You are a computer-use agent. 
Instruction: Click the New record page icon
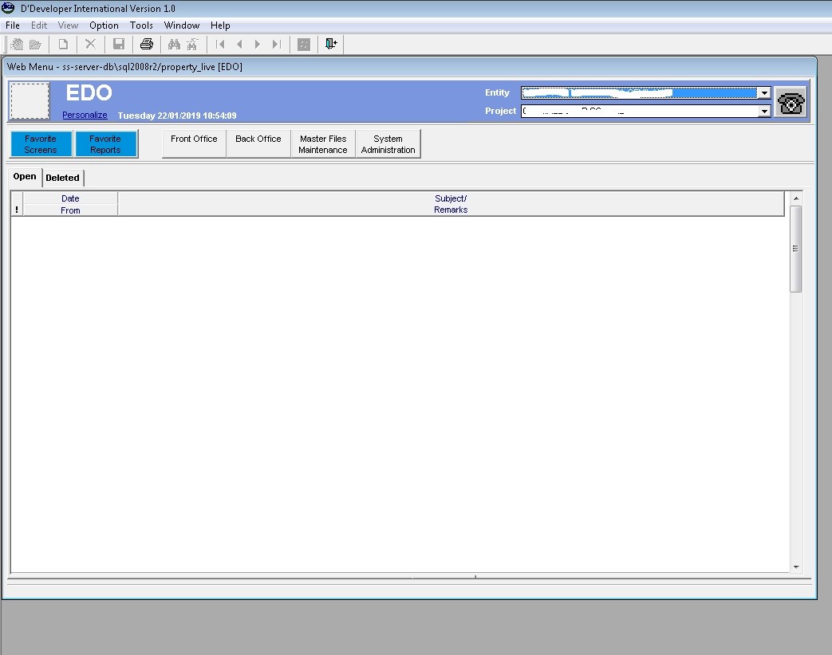click(x=63, y=44)
